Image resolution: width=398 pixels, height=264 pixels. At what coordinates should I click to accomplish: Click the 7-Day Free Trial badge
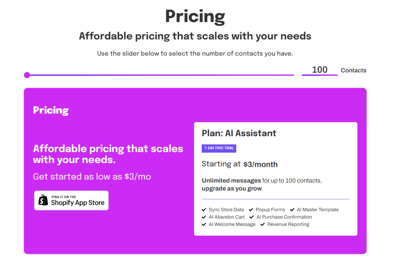click(x=219, y=148)
